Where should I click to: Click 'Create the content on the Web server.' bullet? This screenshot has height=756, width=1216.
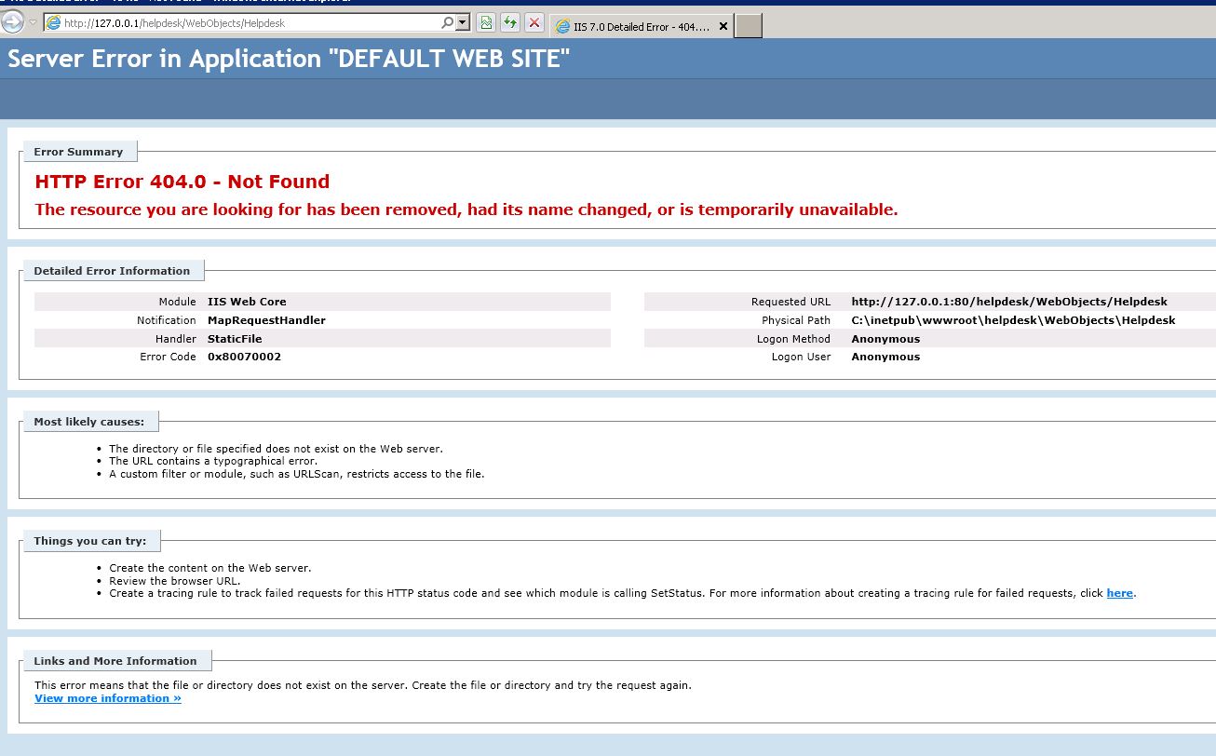[210, 568]
